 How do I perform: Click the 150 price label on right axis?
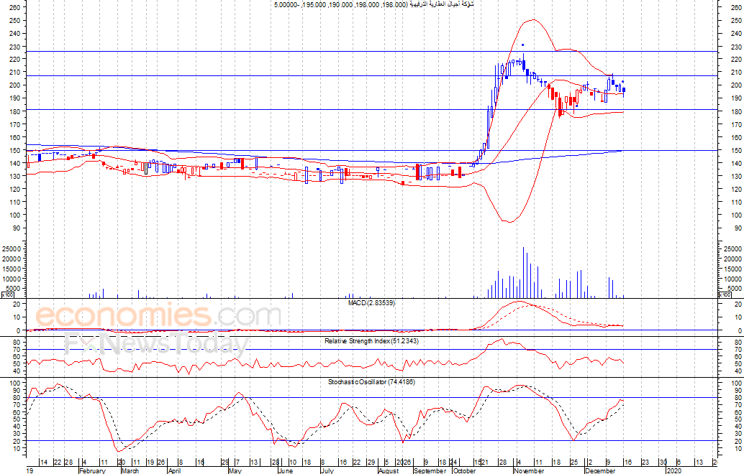[x=736, y=151]
